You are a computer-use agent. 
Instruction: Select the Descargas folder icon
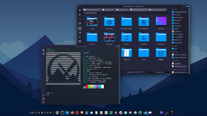[109, 22]
